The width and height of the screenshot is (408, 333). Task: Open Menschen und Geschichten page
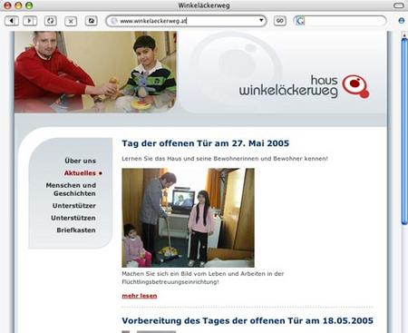(x=71, y=190)
